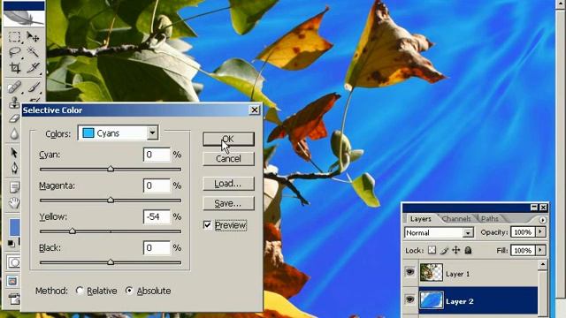Click the feather logo at toolbox top
The image size is (566, 318).
[24, 18]
